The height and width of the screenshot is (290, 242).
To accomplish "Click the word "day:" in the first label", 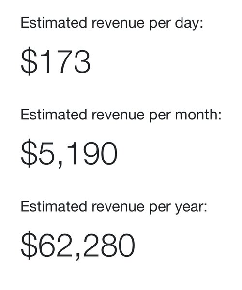I will click(x=189, y=24).
